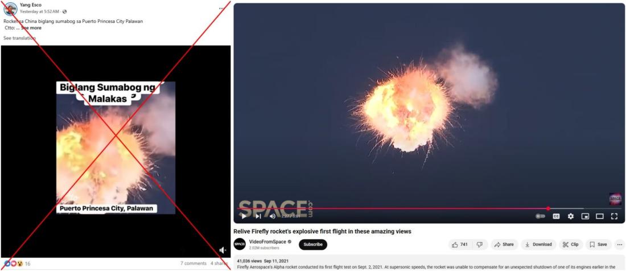Image resolution: width=626 pixels, height=271 pixels.
Task: Unmute the Facebook video sound
Action: point(223,251)
